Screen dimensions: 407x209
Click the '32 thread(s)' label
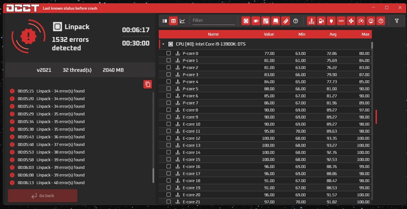click(77, 70)
